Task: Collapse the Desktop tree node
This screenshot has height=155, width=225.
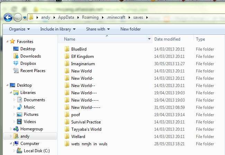Action: click(7, 85)
